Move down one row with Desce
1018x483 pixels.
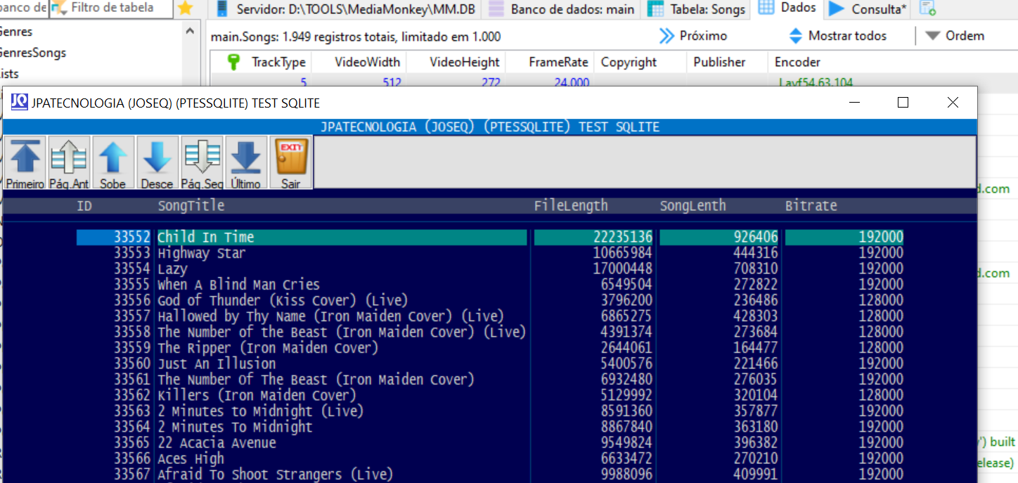tap(157, 163)
